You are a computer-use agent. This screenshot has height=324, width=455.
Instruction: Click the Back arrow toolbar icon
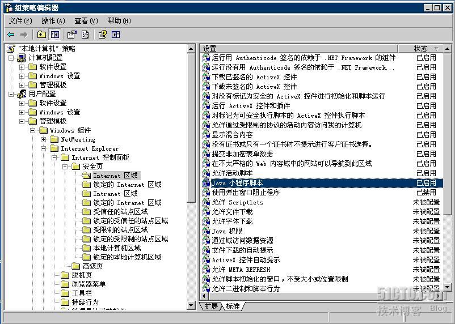(11, 35)
